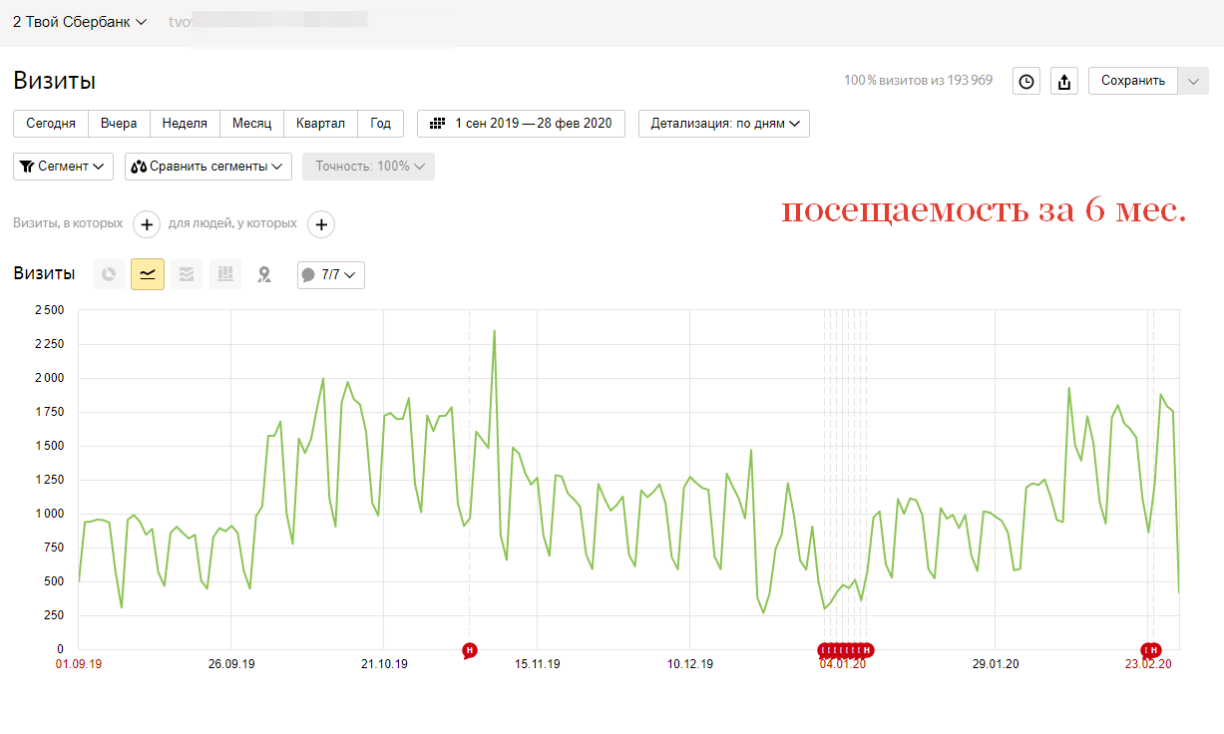Open the Сегмент dropdown
Image resolution: width=1224 pixels, height=734 pixels.
(x=63, y=167)
